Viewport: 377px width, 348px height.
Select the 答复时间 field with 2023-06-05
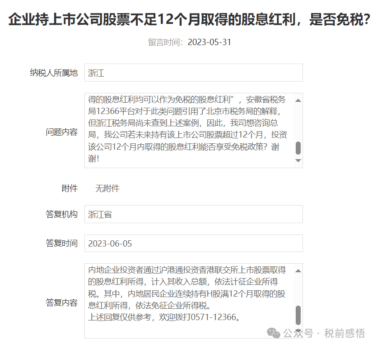193,243
